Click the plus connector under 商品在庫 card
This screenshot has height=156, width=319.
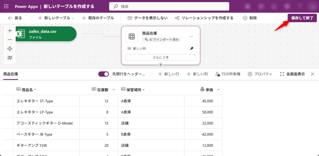[161, 65]
